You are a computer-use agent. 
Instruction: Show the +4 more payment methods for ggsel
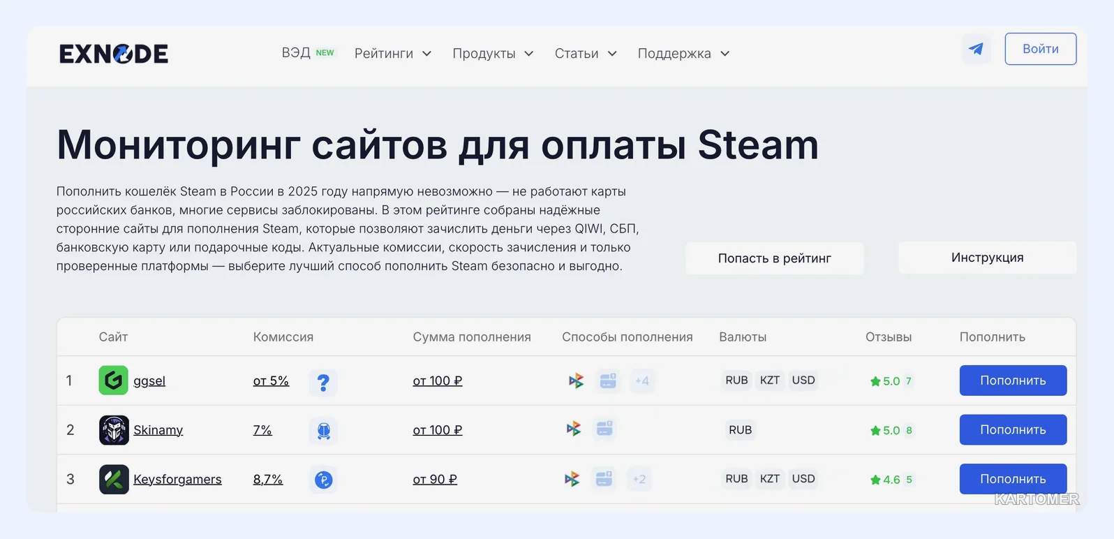point(642,381)
